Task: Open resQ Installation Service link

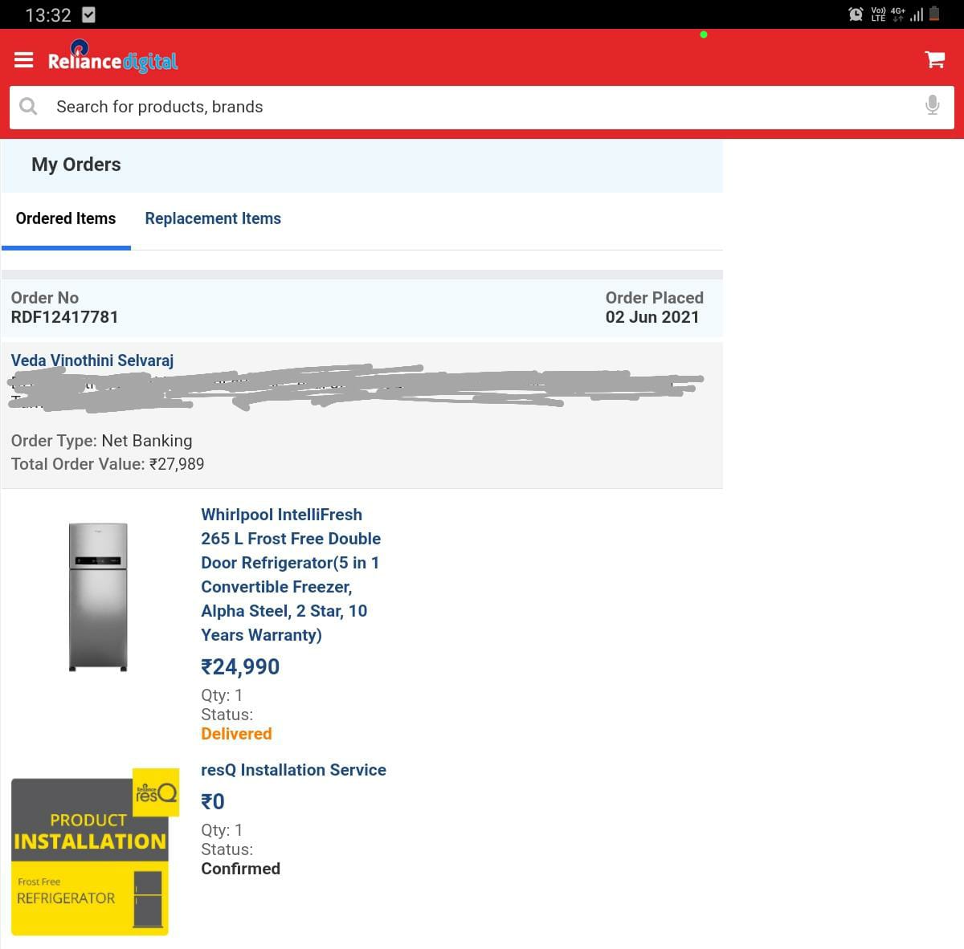Action: [x=293, y=770]
